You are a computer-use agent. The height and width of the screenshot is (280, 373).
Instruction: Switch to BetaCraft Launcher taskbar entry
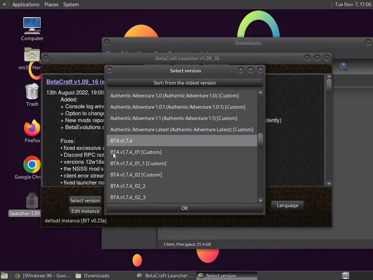tap(166, 276)
